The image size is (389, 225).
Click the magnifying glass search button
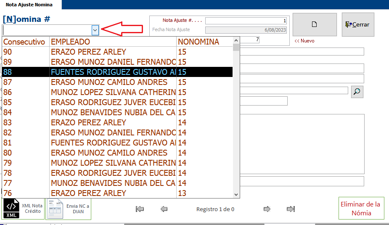point(357,91)
